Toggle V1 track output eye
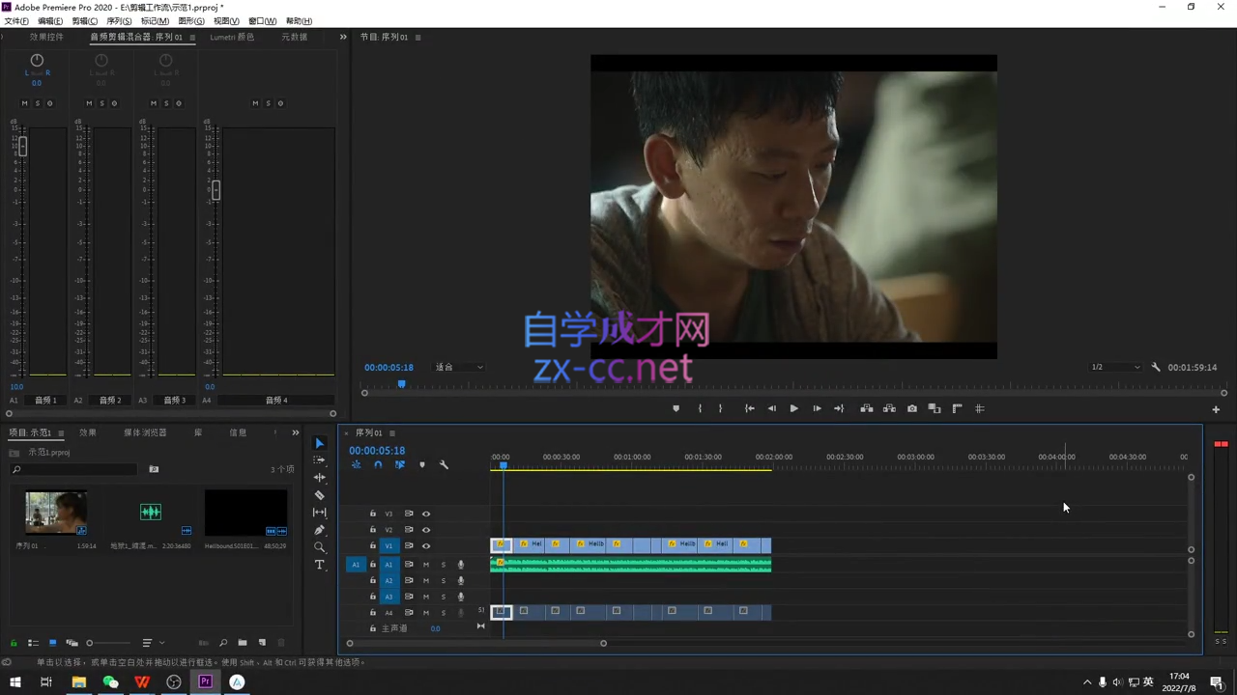Image resolution: width=1237 pixels, height=695 pixels. point(426,546)
